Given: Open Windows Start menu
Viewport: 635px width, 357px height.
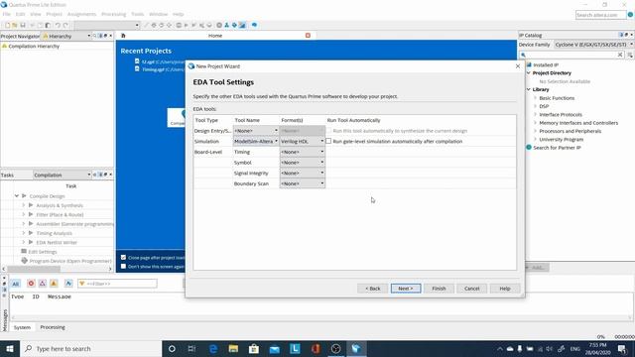Looking at the screenshot, I should pyautogui.click(x=10, y=348).
